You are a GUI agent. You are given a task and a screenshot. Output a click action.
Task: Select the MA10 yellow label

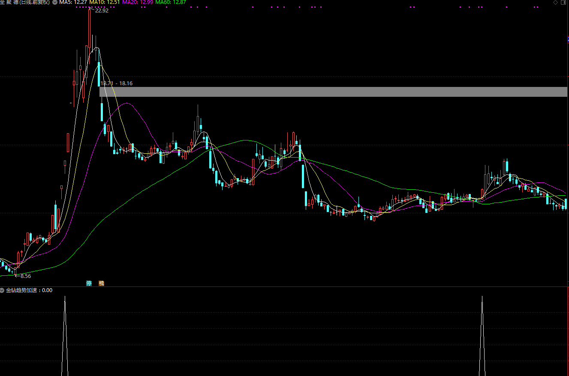click(105, 2)
